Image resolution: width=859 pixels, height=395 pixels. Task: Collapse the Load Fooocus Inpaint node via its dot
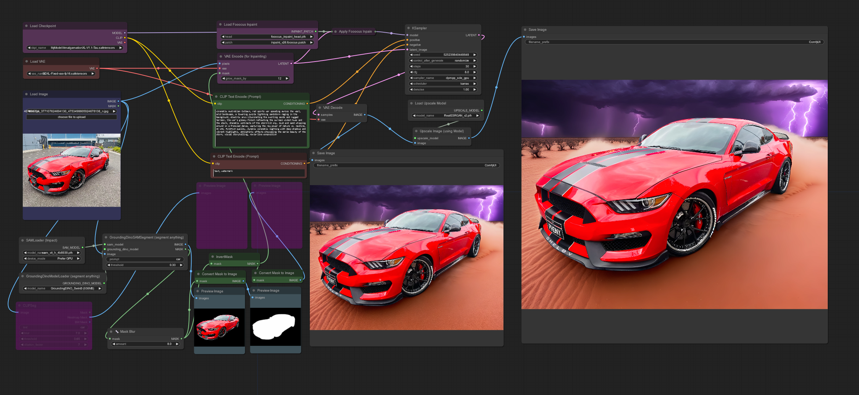pos(220,25)
